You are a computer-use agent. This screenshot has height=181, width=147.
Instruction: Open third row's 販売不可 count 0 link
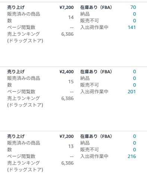tap(134, 150)
